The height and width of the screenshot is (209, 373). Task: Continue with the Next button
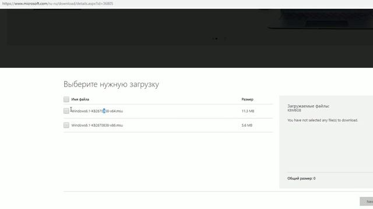click(367, 201)
